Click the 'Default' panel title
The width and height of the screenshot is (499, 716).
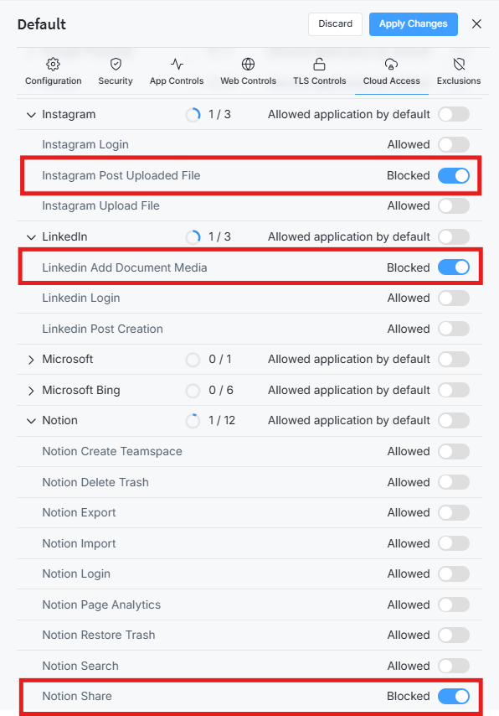pyautogui.click(x=42, y=24)
